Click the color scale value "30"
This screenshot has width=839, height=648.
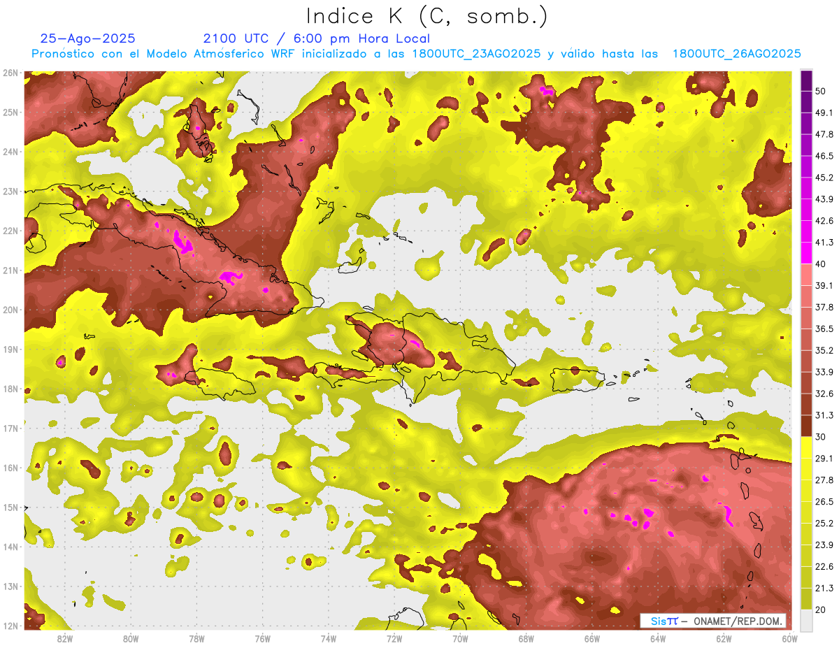click(821, 437)
